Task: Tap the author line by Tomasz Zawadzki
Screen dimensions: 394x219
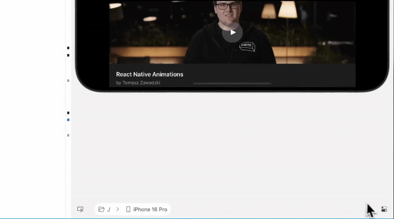Action: 138,83
